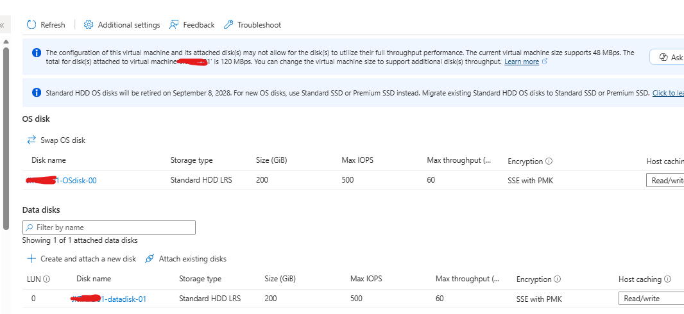Click the Attach existing disks link icon

(150, 259)
